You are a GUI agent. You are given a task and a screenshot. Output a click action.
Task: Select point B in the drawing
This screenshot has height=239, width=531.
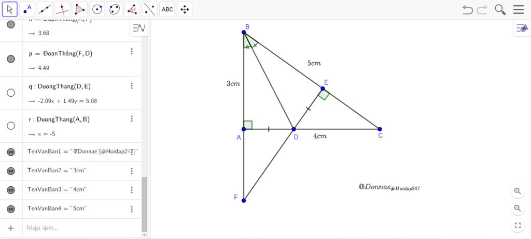tap(244, 32)
